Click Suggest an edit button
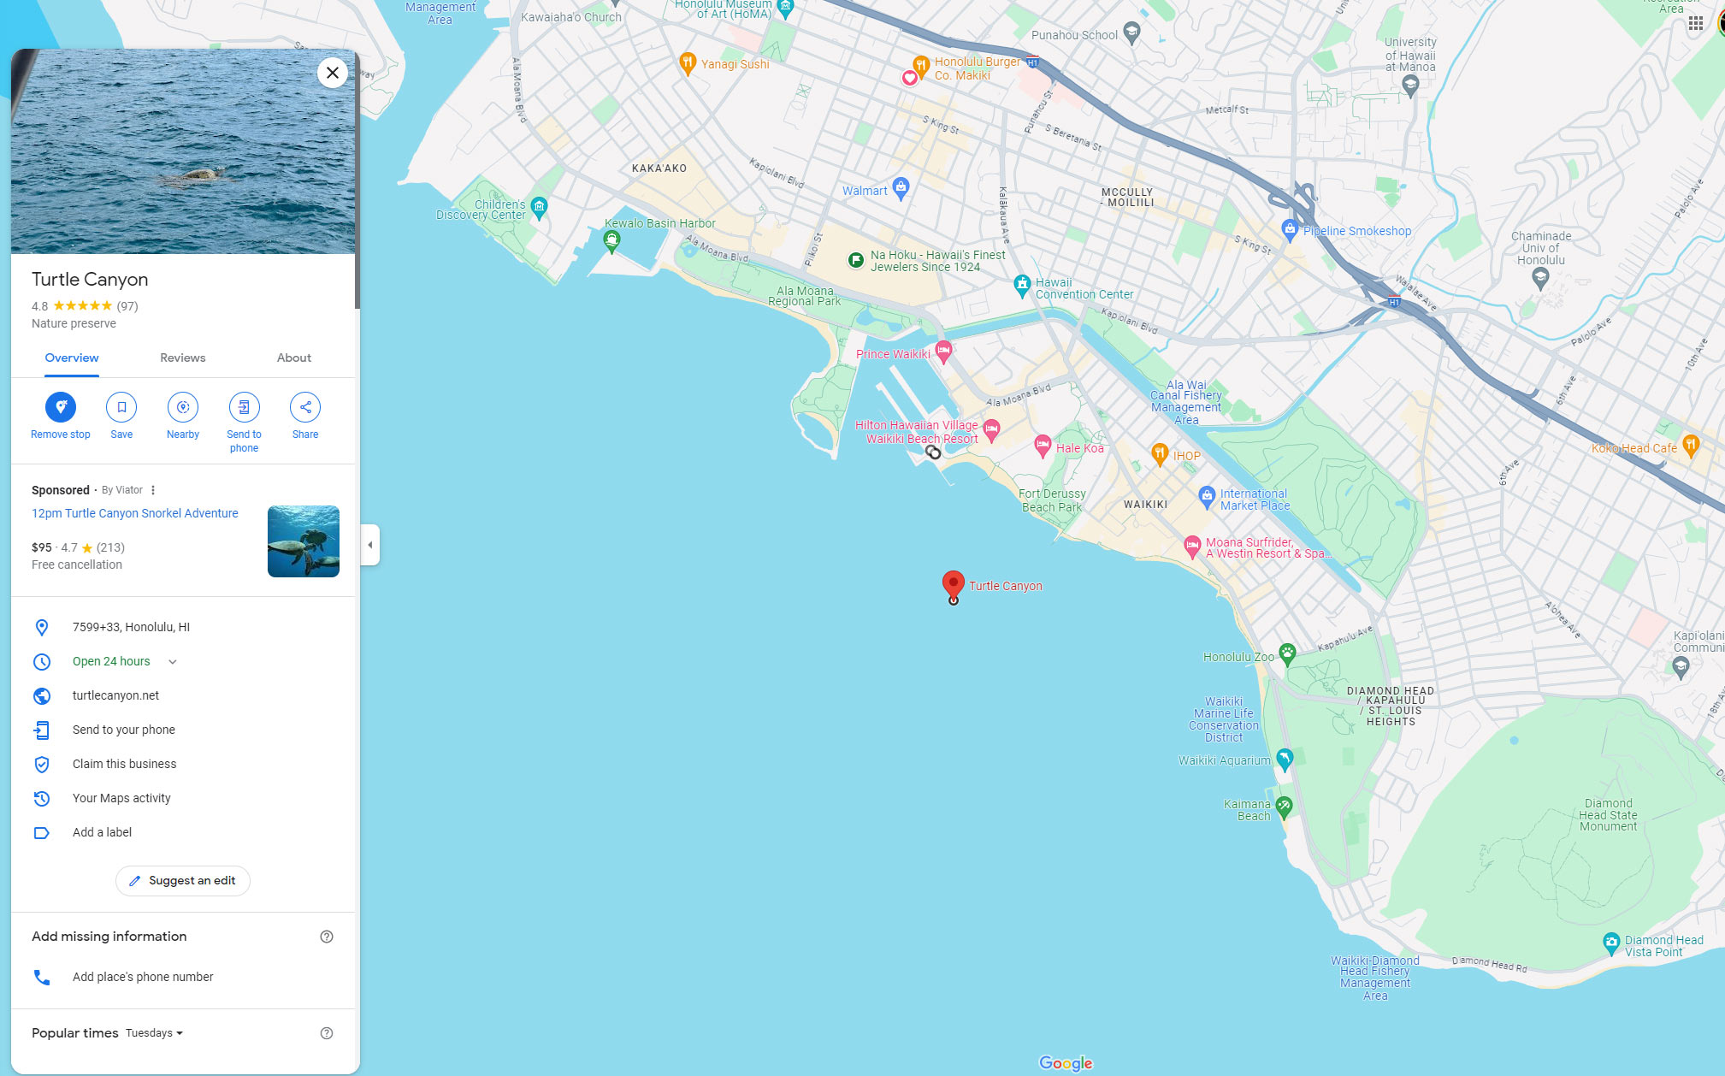 tap(182, 881)
